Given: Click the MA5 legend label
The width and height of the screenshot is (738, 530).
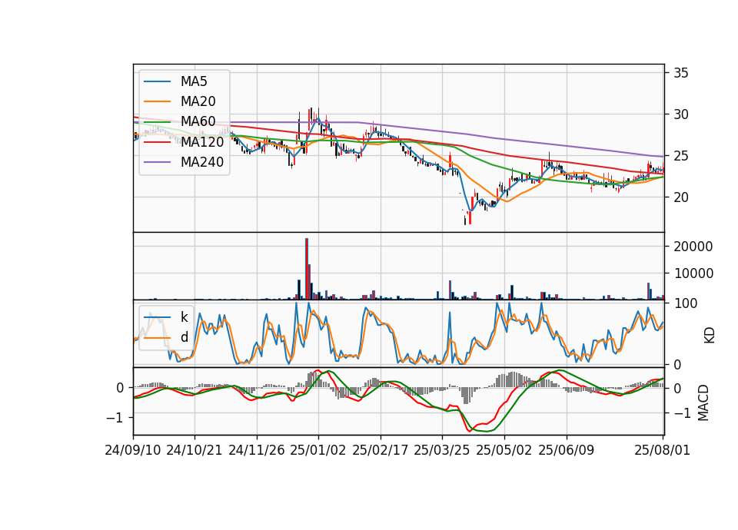Looking at the screenshot, I should pos(194,81).
